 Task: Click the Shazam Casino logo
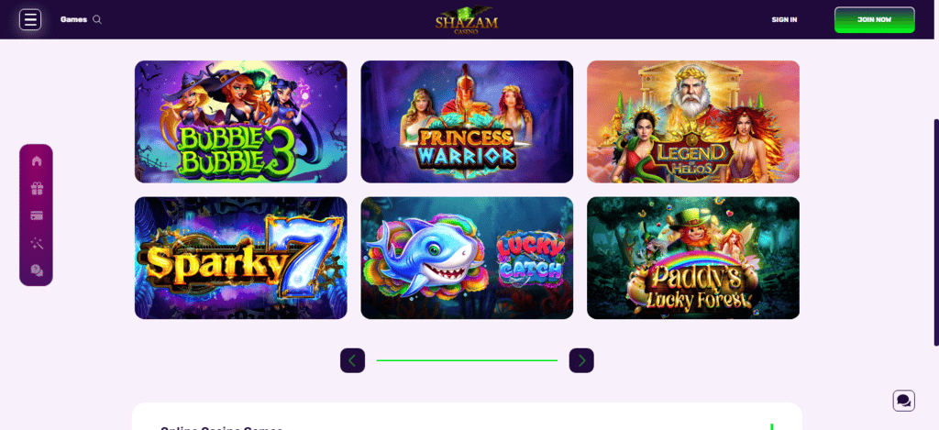click(x=467, y=20)
